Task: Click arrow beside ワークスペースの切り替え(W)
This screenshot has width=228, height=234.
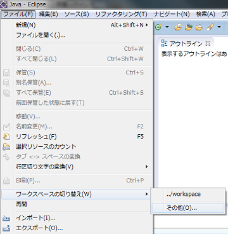Action: coord(147,194)
